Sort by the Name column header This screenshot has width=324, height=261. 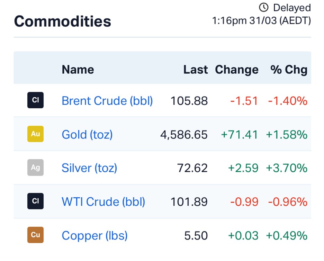tap(78, 70)
